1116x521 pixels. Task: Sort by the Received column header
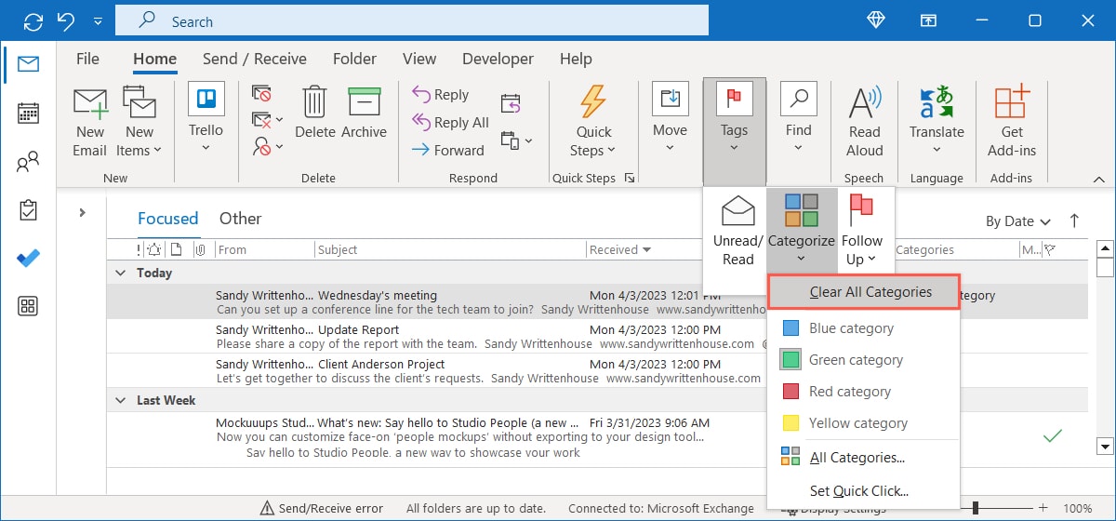(619, 249)
